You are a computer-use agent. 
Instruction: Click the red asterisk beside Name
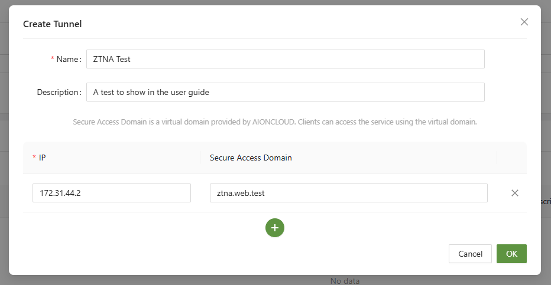[52, 60]
